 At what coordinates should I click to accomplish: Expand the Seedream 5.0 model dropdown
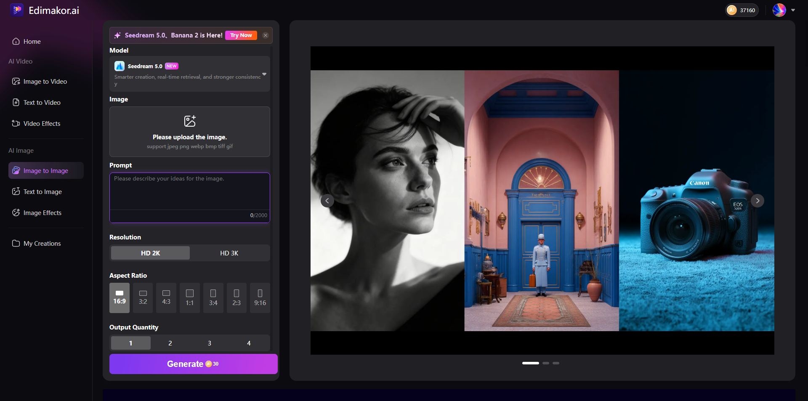tap(264, 74)
